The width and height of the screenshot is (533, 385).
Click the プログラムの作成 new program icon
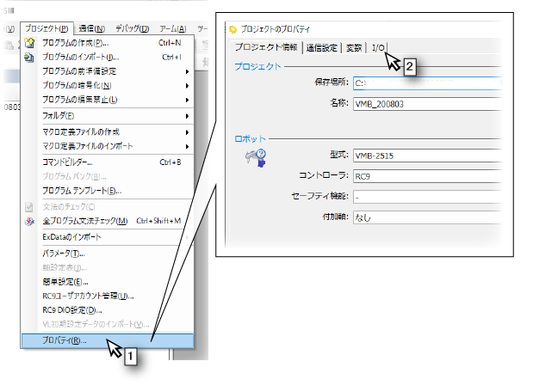tap(30, 43)
